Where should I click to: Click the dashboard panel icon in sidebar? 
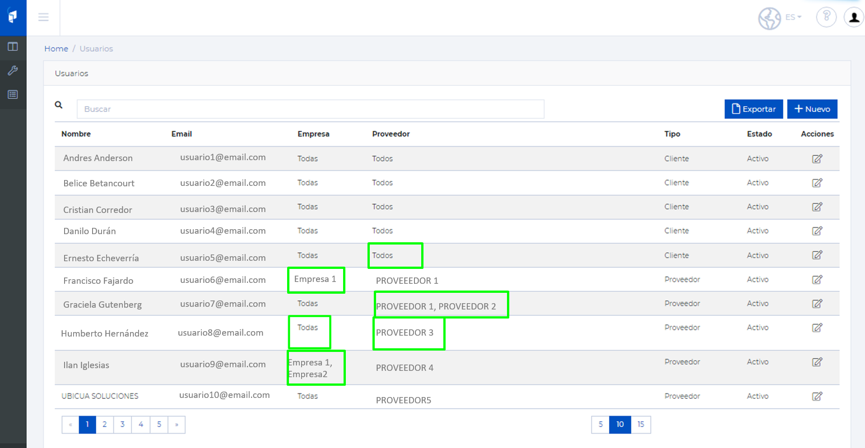click(x=13, y=46)
